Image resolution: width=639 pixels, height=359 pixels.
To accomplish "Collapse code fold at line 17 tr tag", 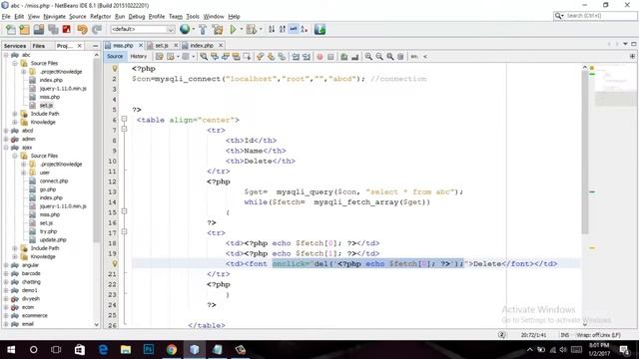I will [x=124, y=231].
